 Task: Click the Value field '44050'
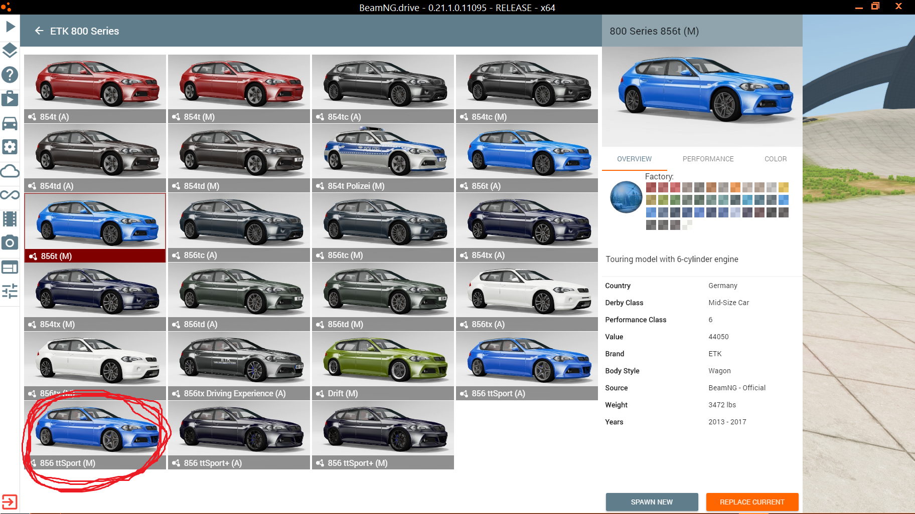click(718, 337)
